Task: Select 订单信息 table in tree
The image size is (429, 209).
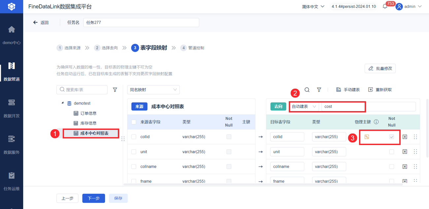Action: pos(85,113)
